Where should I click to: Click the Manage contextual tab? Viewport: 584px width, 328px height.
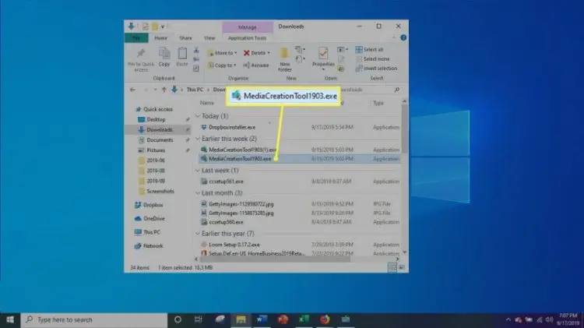[248, 27]
